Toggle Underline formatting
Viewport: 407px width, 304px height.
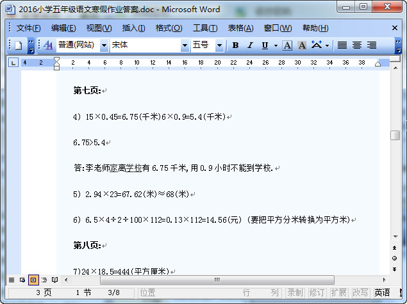tap(265, 45)
